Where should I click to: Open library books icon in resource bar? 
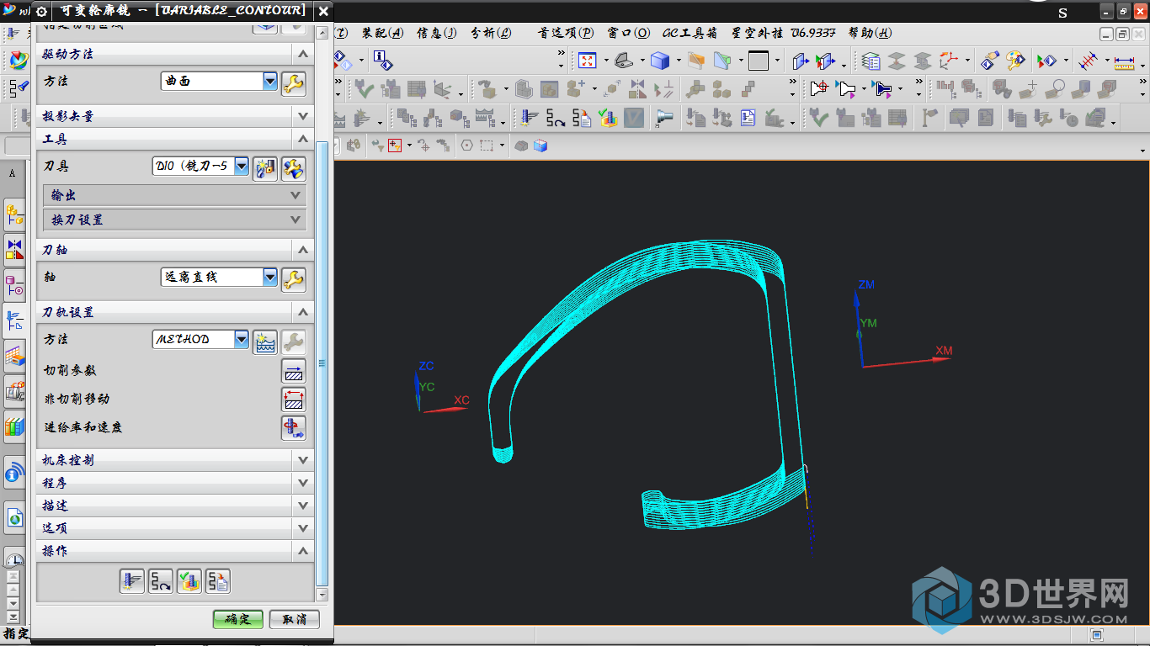tap(14, 426)
